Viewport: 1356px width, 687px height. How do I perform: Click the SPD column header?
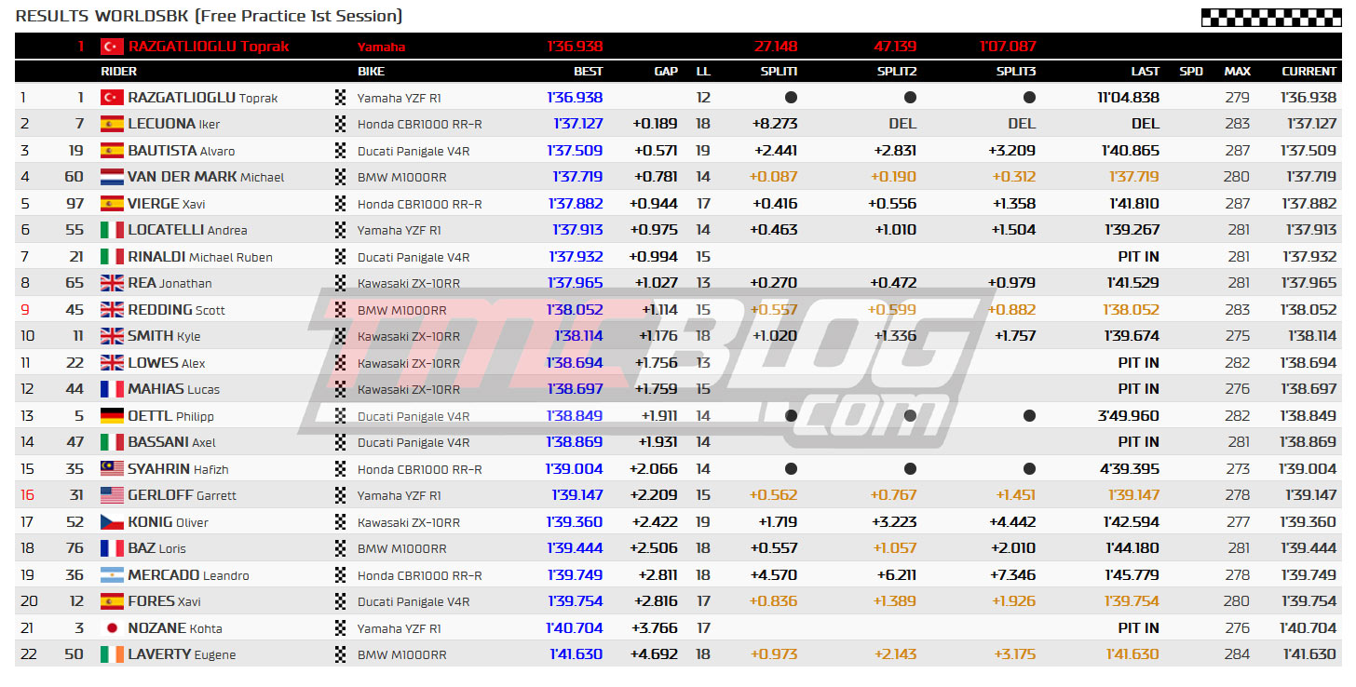point(1191,72)
